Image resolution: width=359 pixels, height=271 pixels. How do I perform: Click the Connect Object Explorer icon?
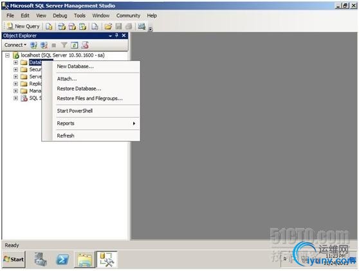coord(34,45)
